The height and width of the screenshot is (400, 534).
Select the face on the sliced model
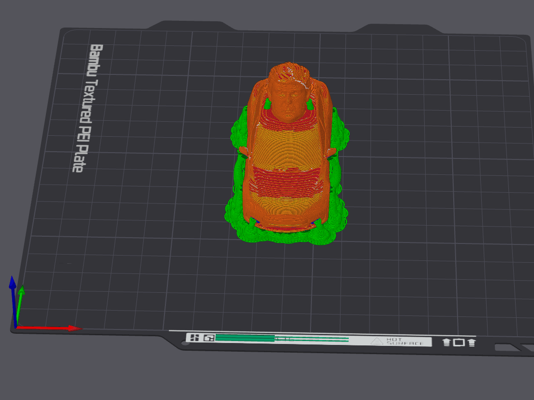tap(289, 101)
